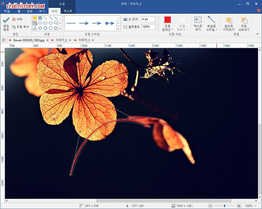Switch to the 공유 ribbon tab

30,11
